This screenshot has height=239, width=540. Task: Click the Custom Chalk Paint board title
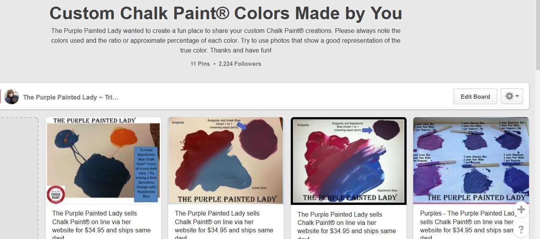226,13
